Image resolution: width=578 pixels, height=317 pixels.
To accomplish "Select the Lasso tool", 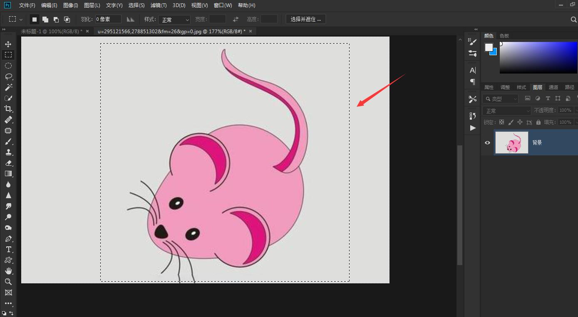I will tap(8, 76).
